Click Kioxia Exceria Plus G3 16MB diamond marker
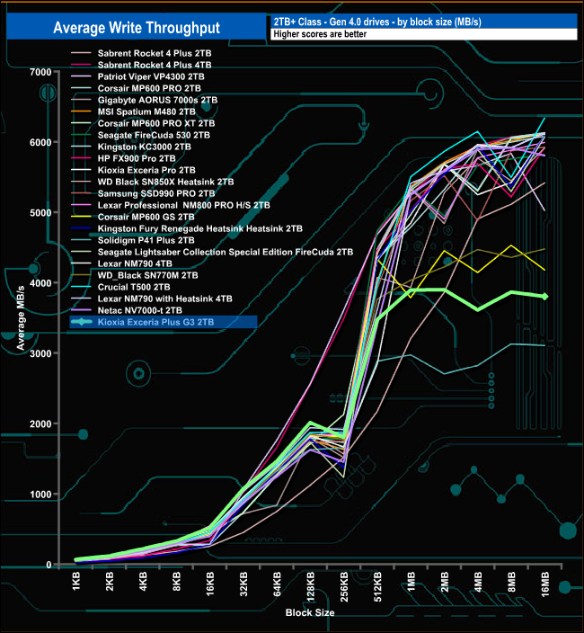 tap(544, 297)
